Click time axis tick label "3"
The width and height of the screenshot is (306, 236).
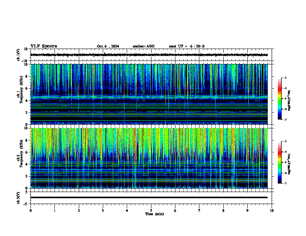(x=103, y=211)
